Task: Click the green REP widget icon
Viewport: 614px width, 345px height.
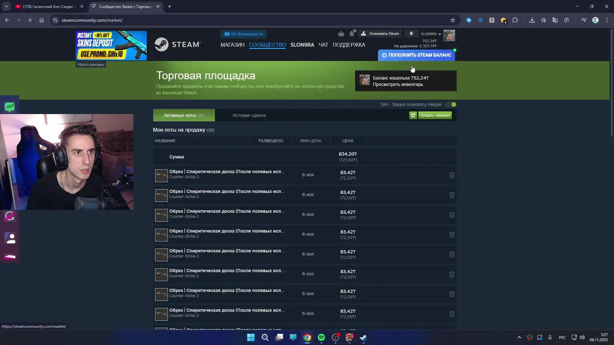Action: [x=10, y=106]
